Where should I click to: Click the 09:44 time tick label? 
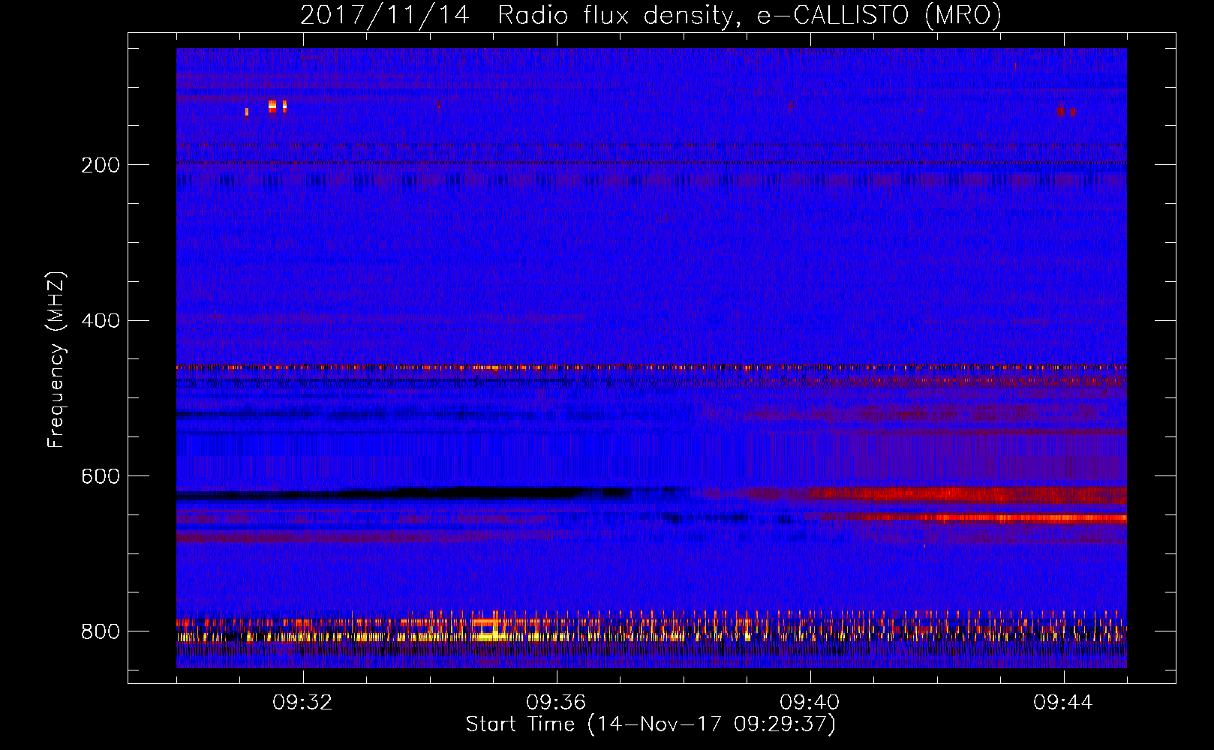coord(1063,703)
